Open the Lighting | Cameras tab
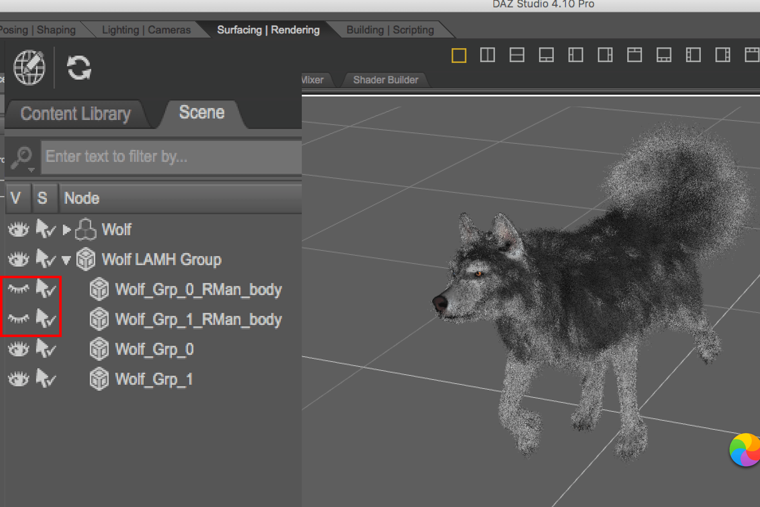The height and width of the screenshot is (507, 760). [146, 30]
